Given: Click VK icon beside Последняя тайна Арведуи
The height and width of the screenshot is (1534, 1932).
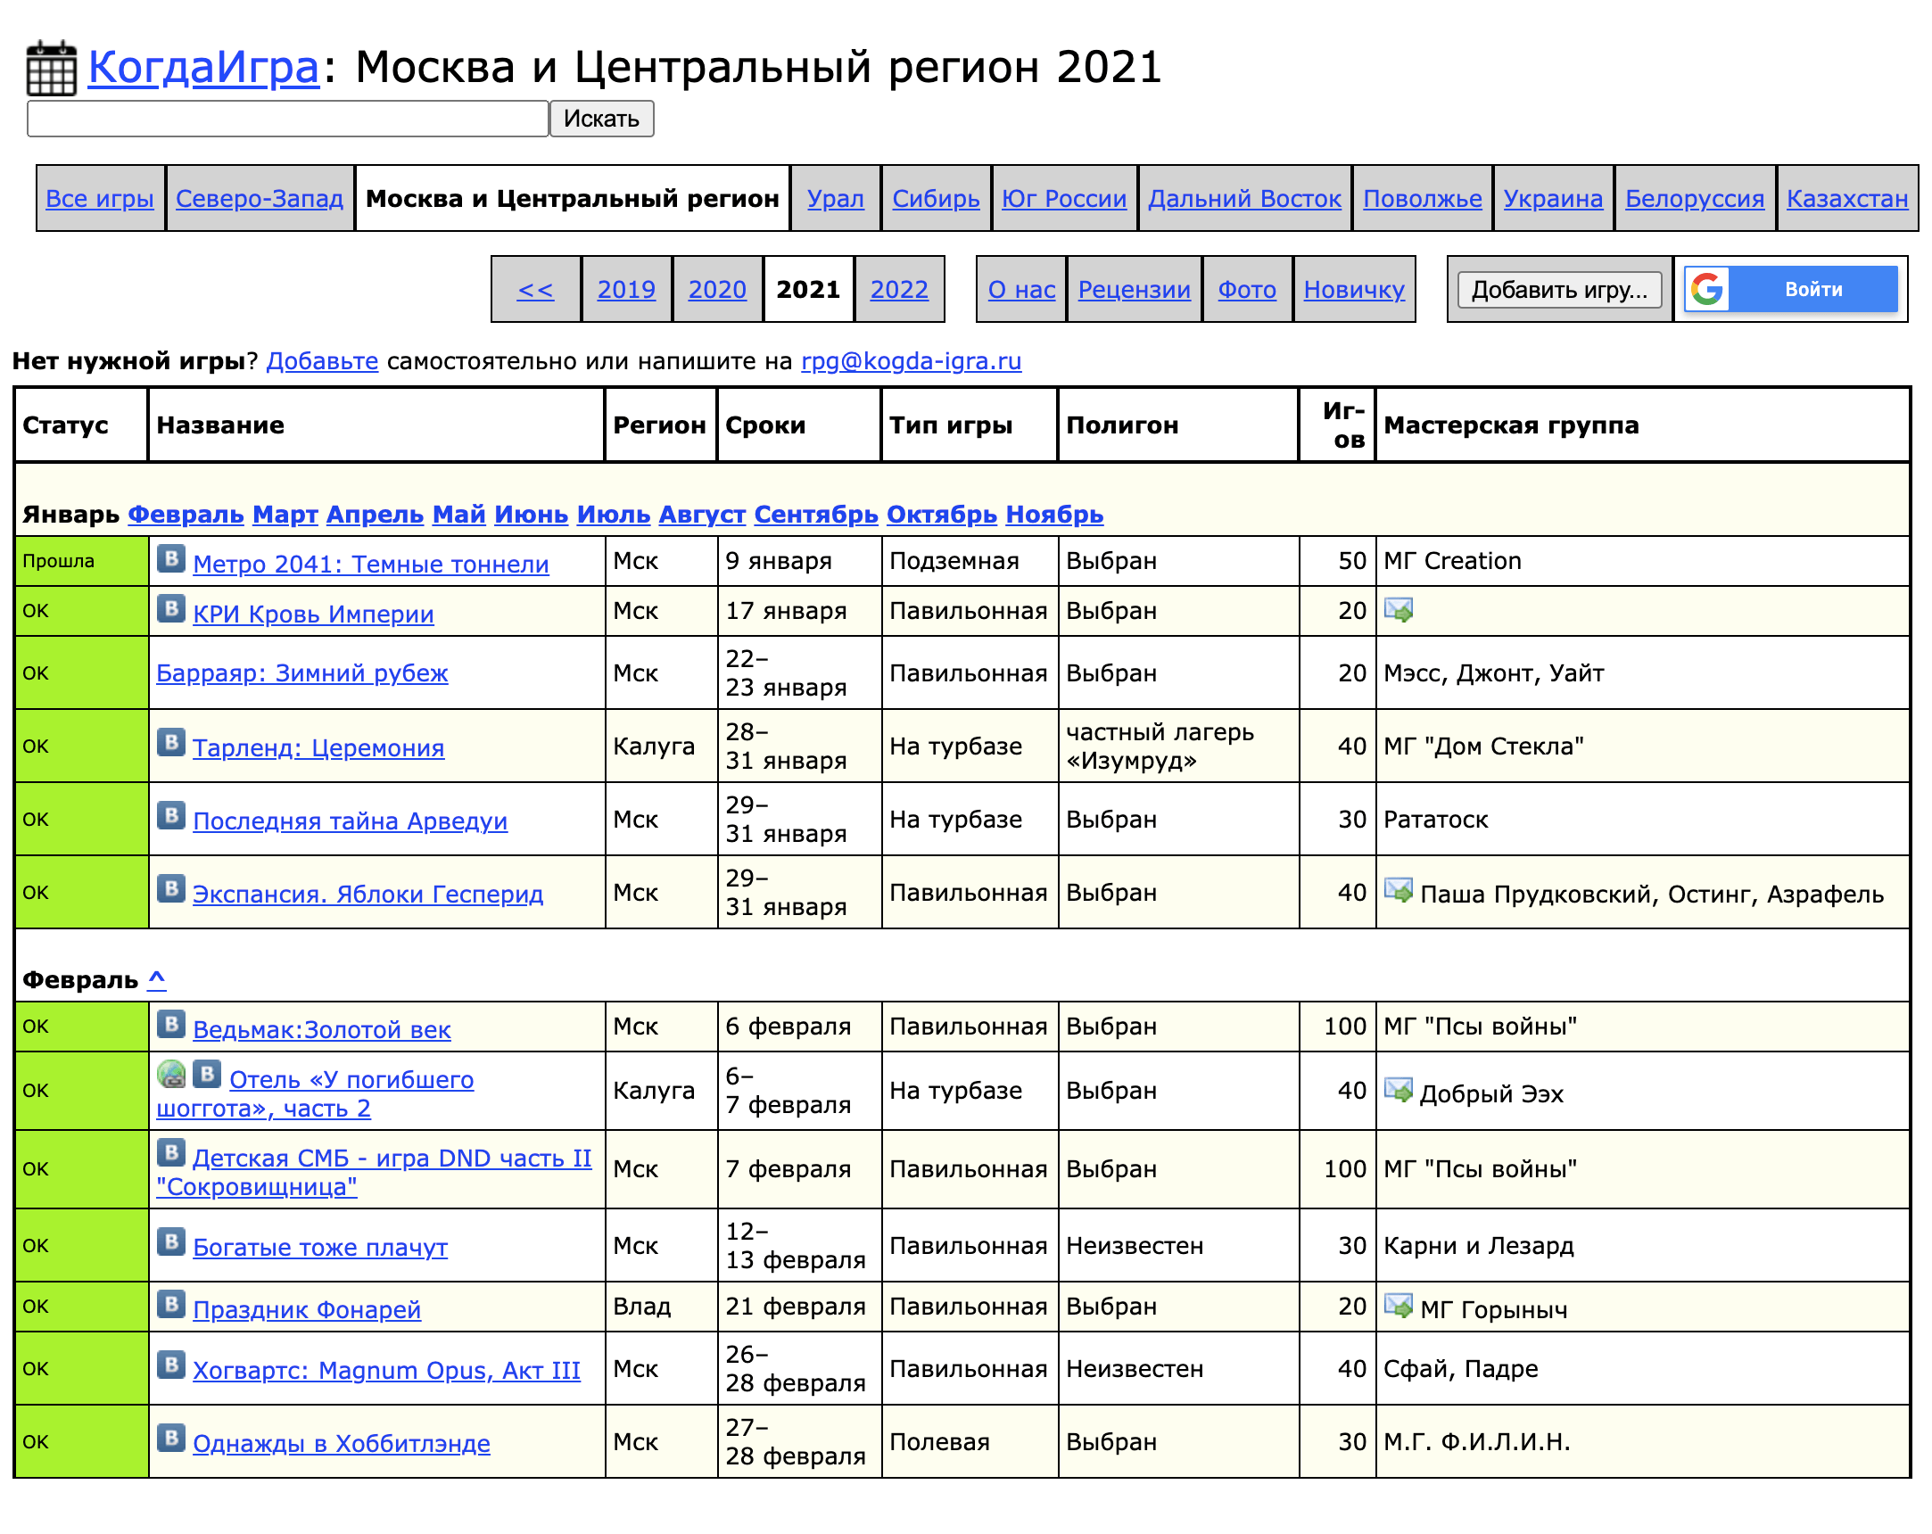Looking at the screenshot, I should click(171, 815).
